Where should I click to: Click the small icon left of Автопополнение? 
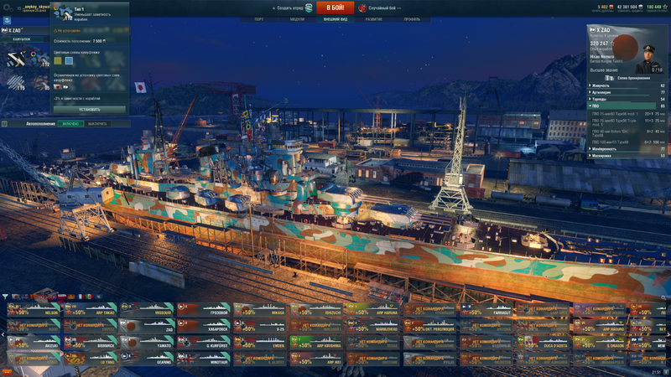pyautogui.click(x=4, y=124)
